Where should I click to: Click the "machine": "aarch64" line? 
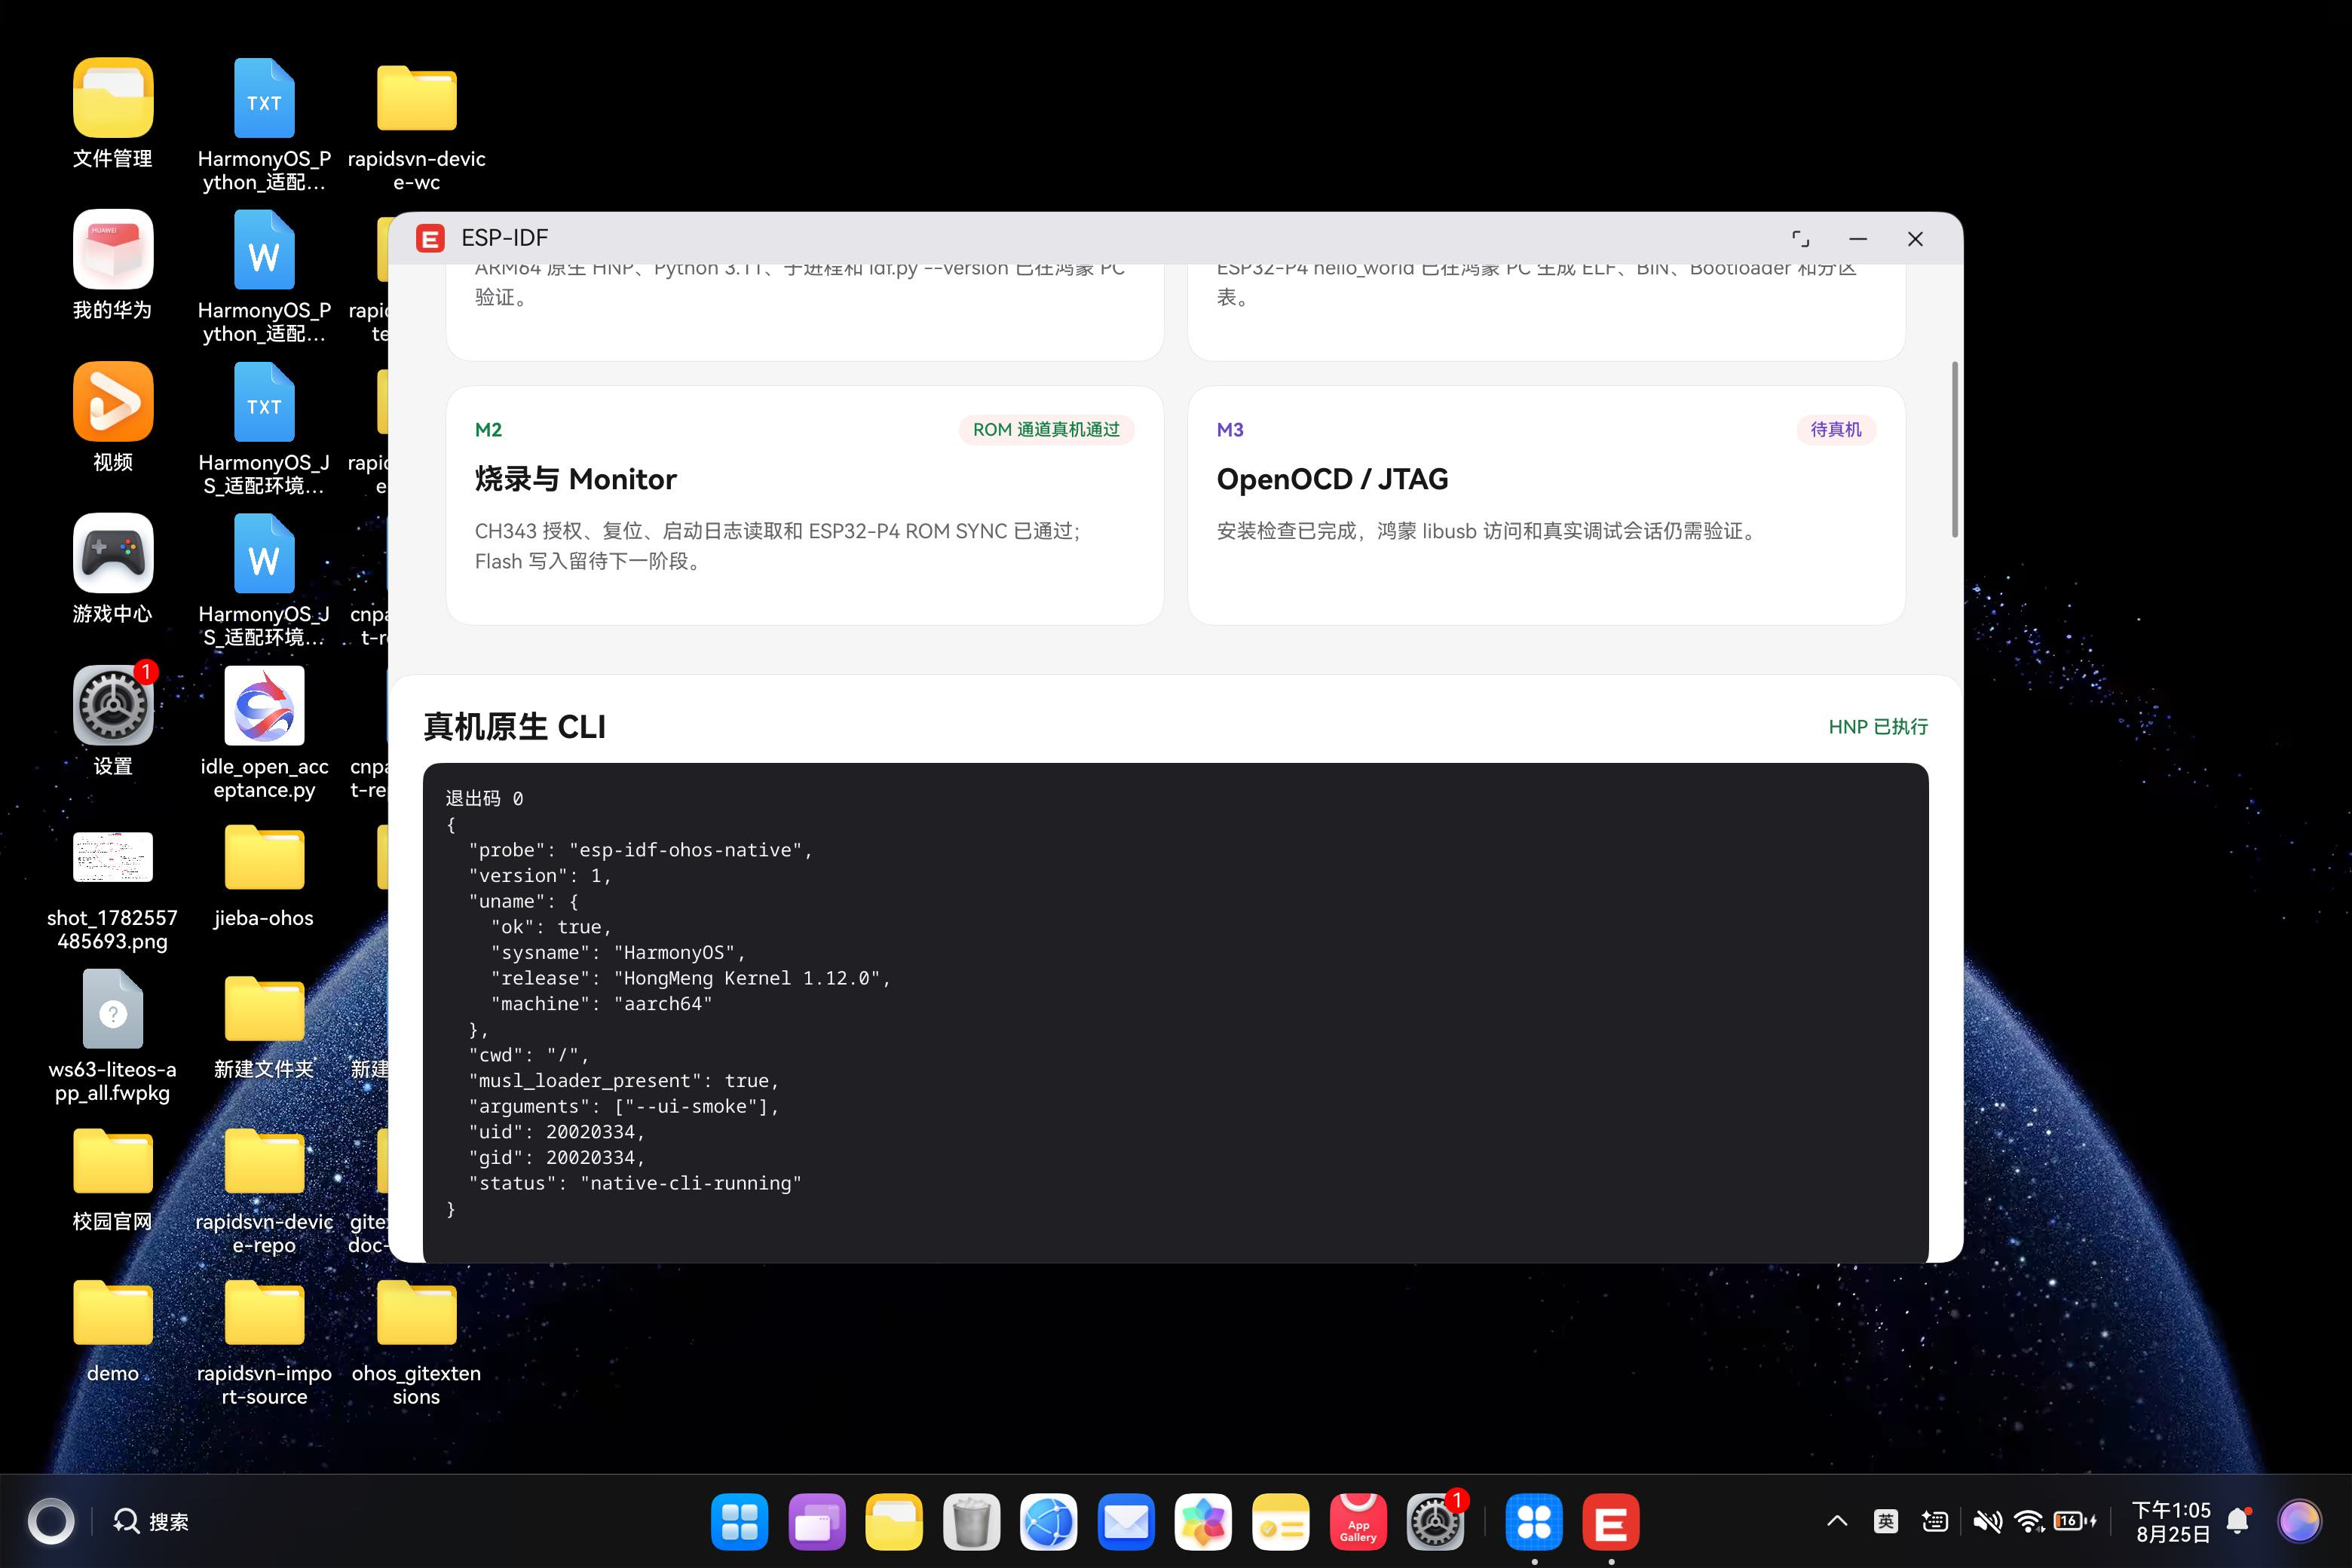pyautogui.click(x=601, y=1004)
